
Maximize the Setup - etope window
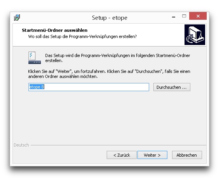click(x=184, y=16)
